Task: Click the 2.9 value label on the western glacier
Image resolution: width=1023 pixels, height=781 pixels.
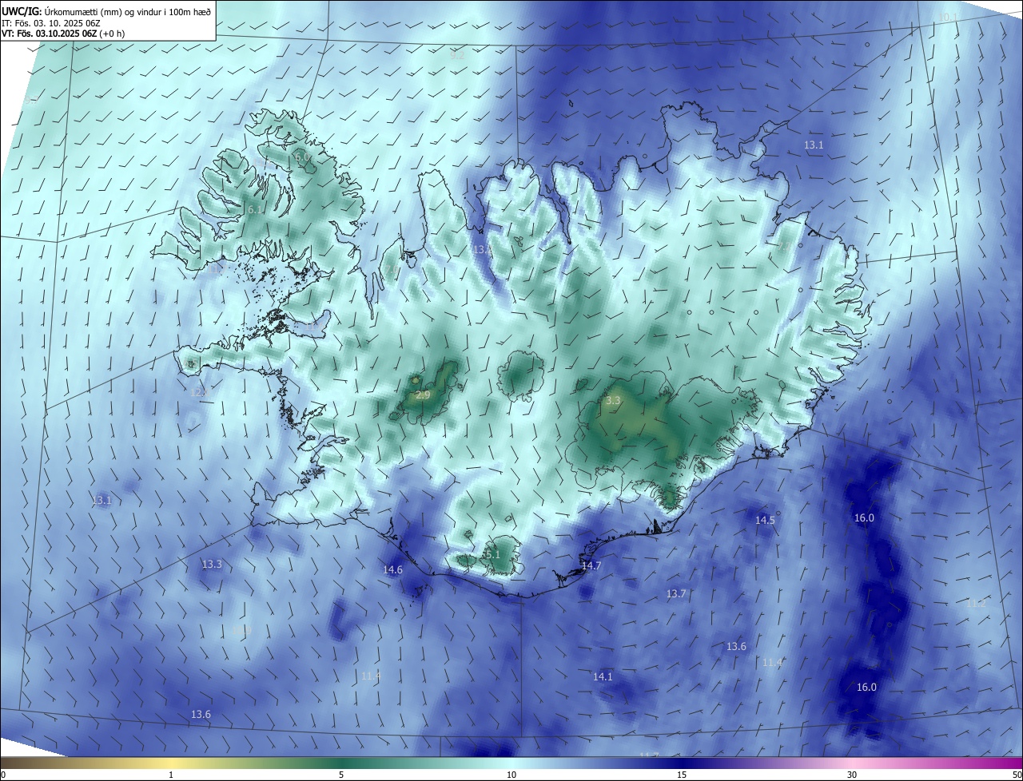Action: [x=424, y=395]
